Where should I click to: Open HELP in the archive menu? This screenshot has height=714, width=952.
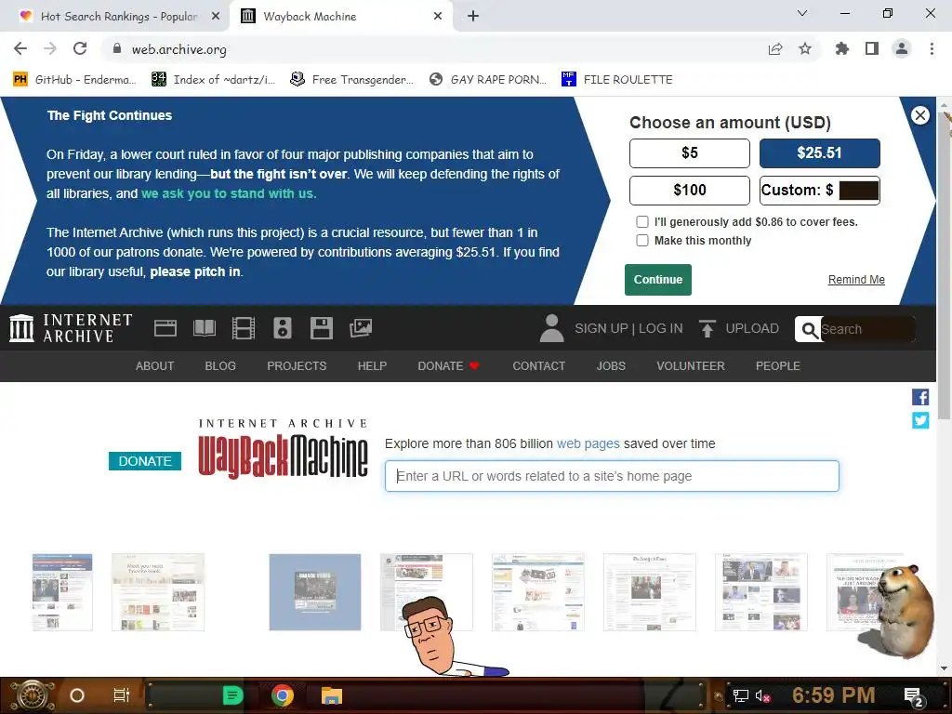click(372, 366)
